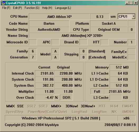Image resolution: width=139 pixels, height=132 pixels.
Task: Click the MMX feature indicator
Action: coord(11,106)
